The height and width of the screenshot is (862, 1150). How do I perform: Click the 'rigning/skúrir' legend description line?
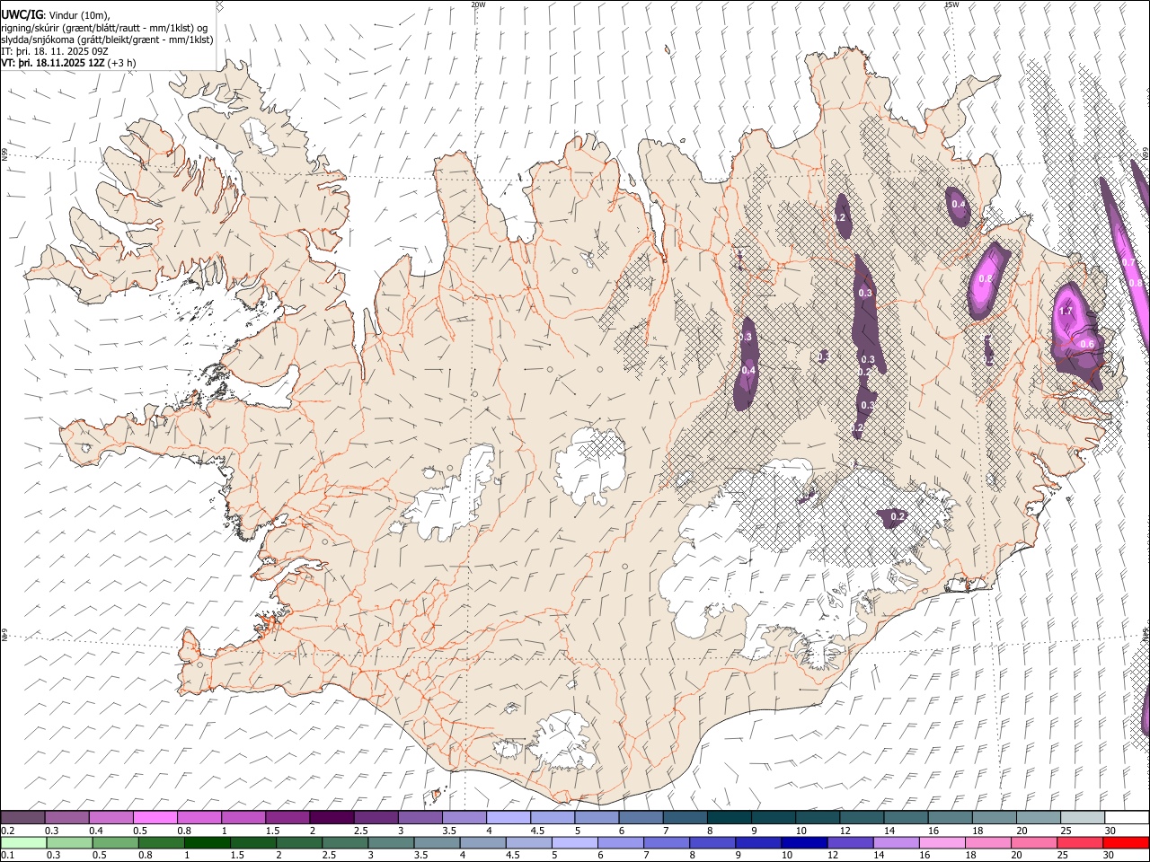[104, 28]
